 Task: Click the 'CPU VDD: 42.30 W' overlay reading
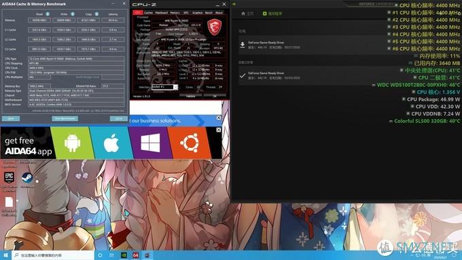436,107
